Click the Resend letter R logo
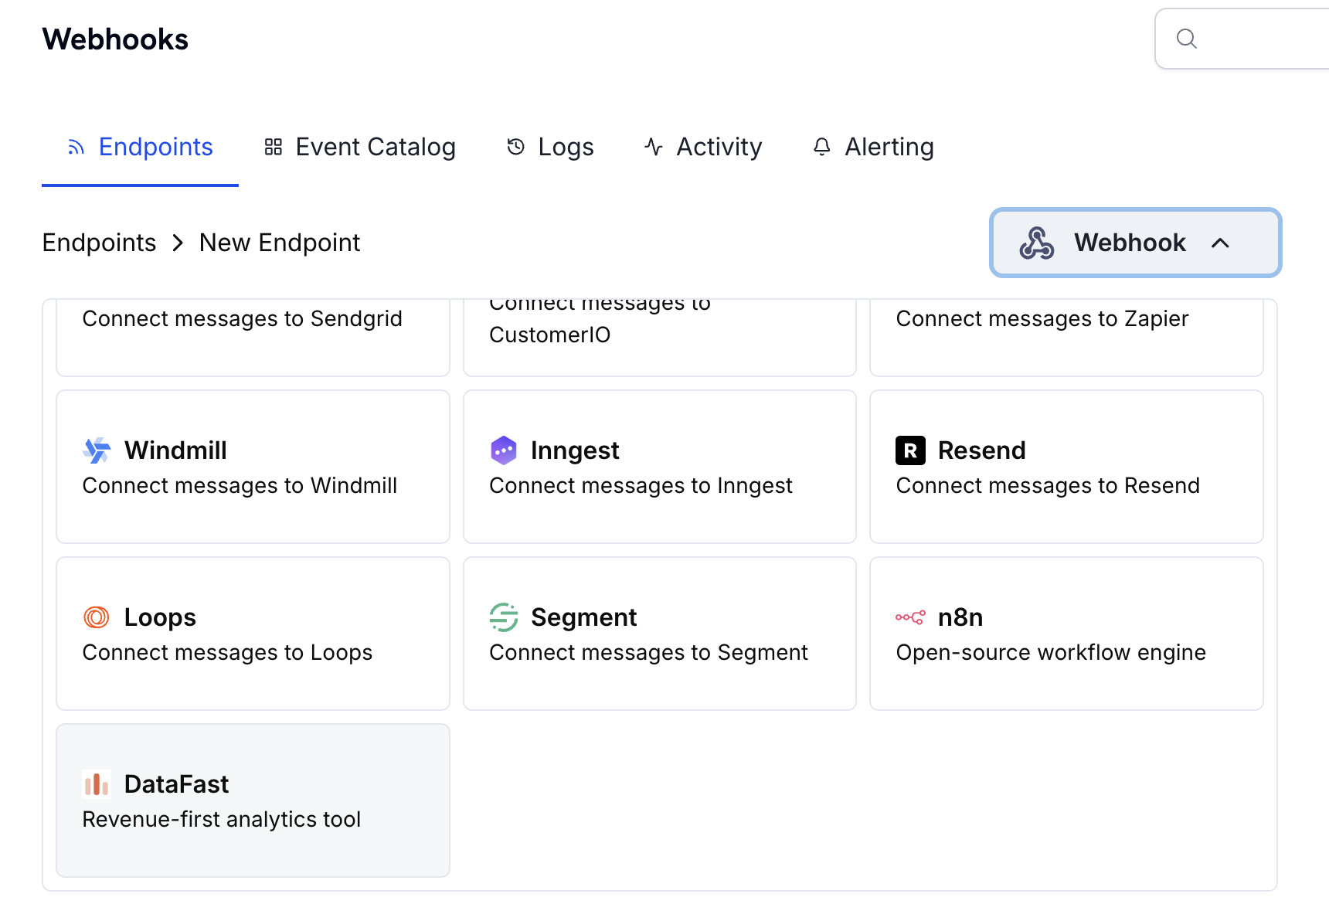The height and width of the screenshot is (921, 1329). (x=910, y=450)
